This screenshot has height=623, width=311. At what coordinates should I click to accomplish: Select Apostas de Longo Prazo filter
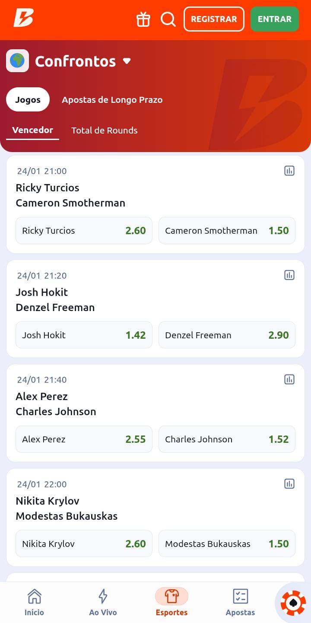112,99
